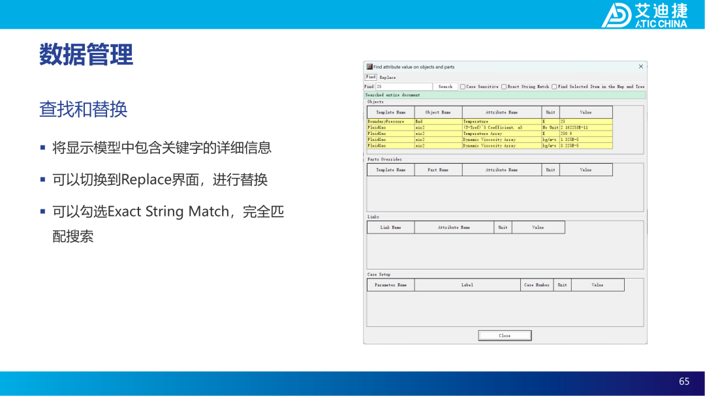
Task: Click the bullet mentioning Replace界面
Action: (x=160, y=180)
